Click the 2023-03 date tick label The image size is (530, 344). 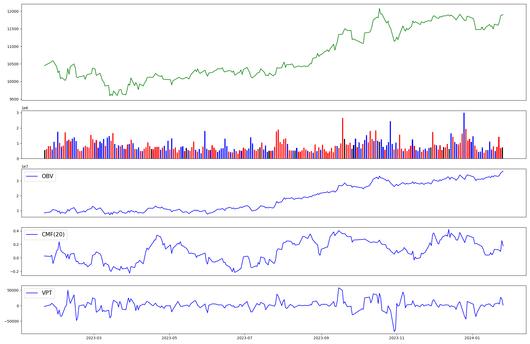click(94, 338)
